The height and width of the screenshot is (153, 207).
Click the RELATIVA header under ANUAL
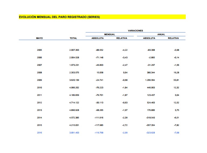[173, 38]
